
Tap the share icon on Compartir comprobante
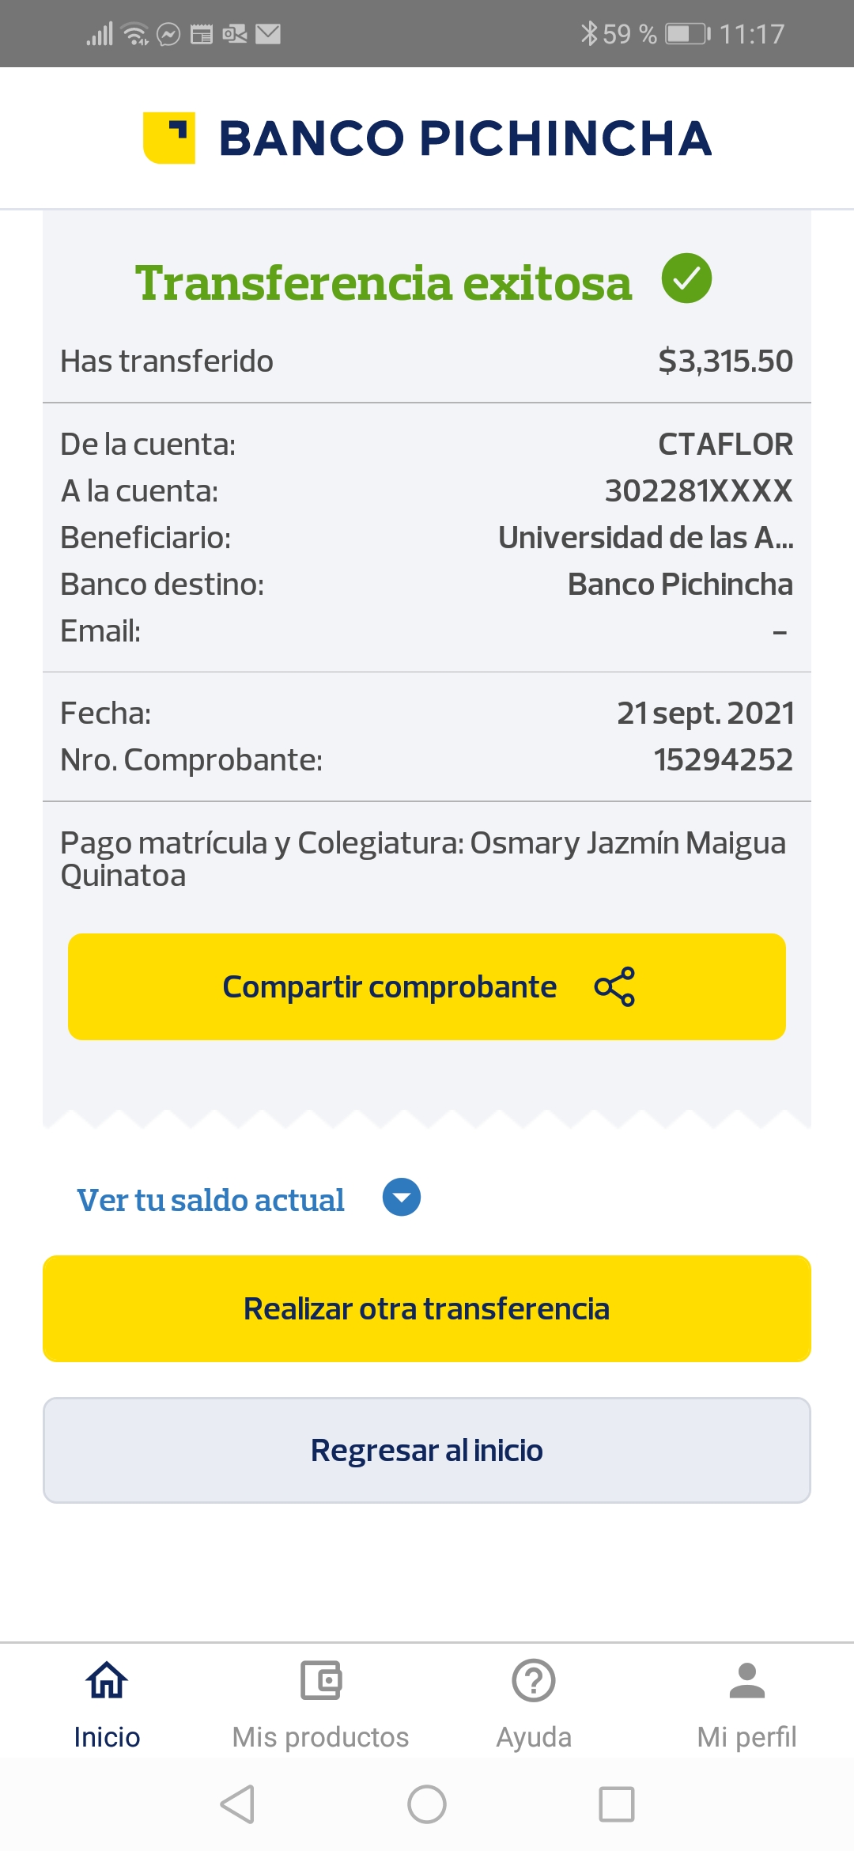click(614, 986)
